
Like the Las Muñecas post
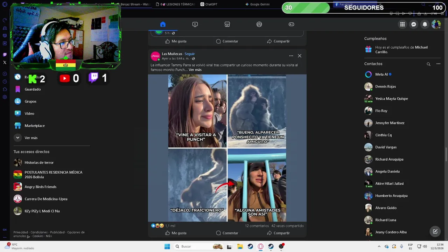tap(176, 233)
